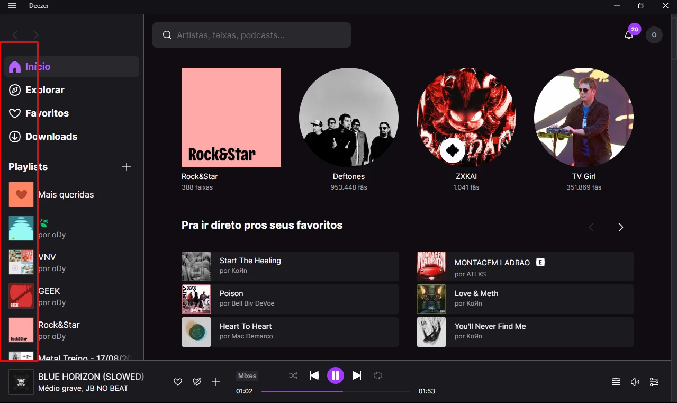Image resolution: width=677 pixels, height=403 pixels.
Task: Open the GEEK playlist in sidebar
Action: click(x=71, y=297)
